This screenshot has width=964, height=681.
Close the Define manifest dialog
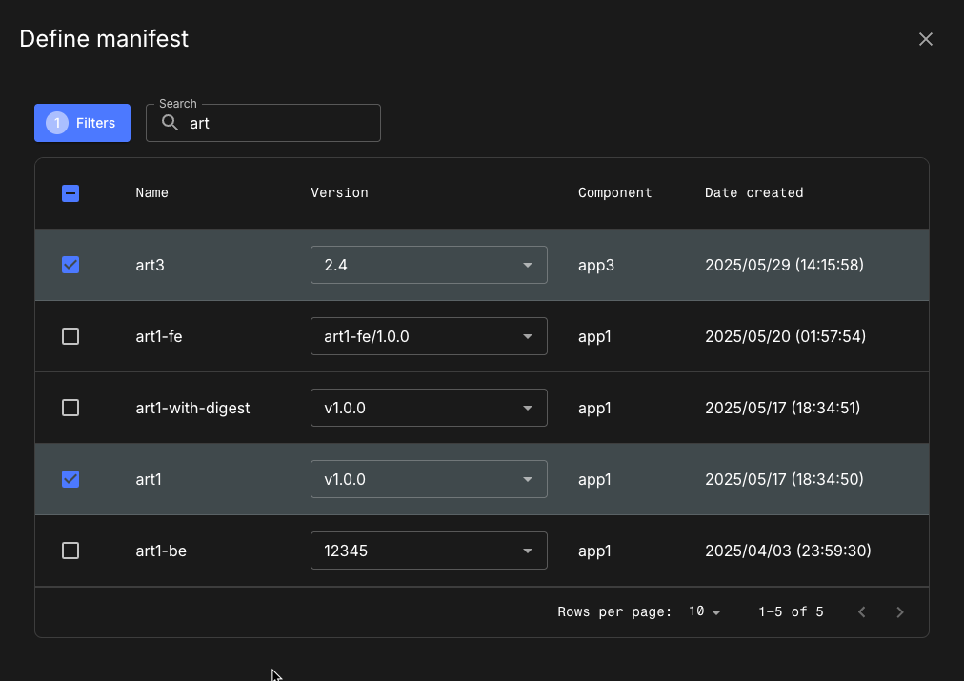click(925, 39)
